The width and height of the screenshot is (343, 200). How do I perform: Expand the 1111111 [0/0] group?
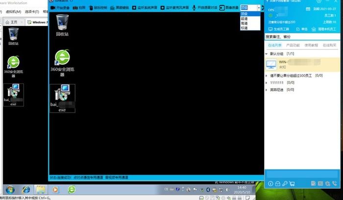[267, 83]
